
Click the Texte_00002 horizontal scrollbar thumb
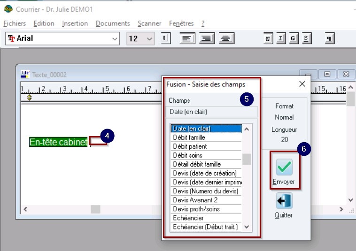coord(95,209)
